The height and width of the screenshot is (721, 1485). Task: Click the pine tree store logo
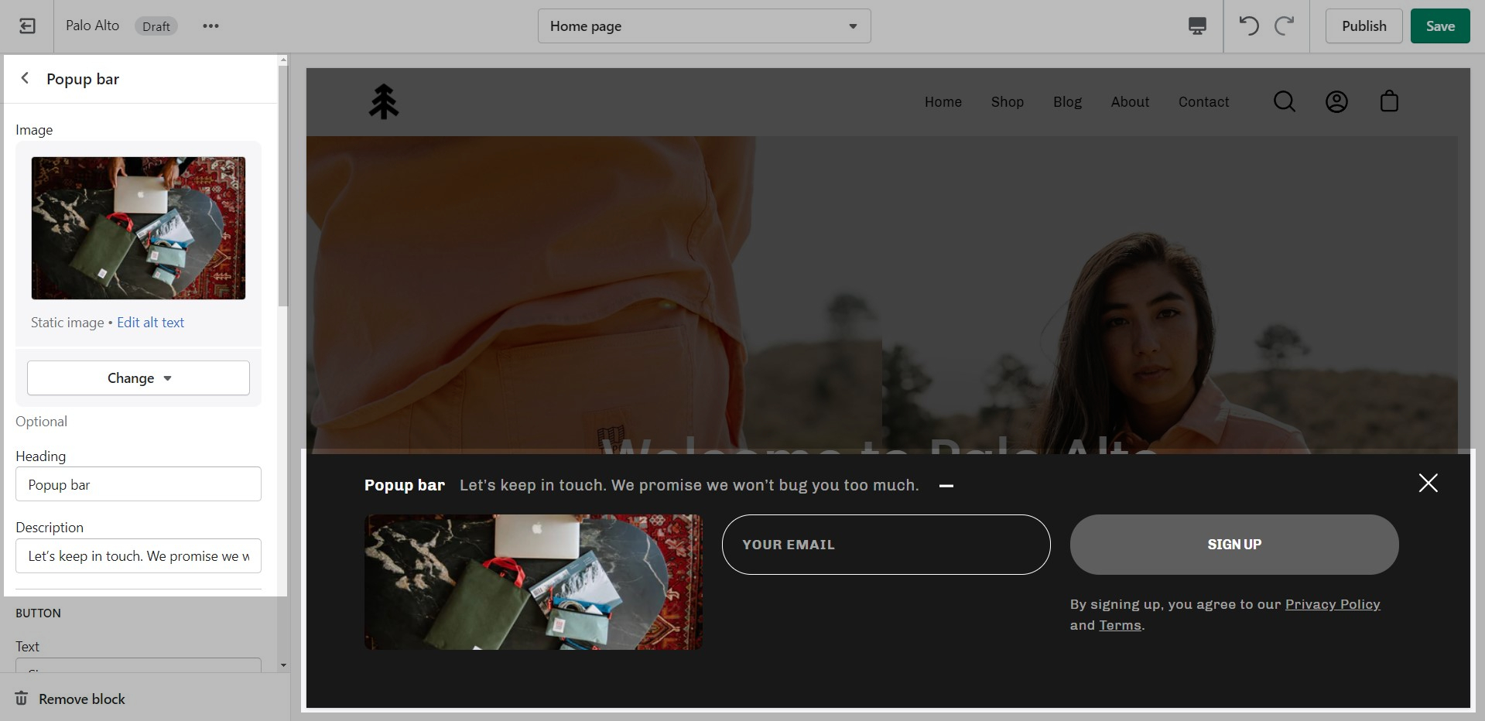384,101
